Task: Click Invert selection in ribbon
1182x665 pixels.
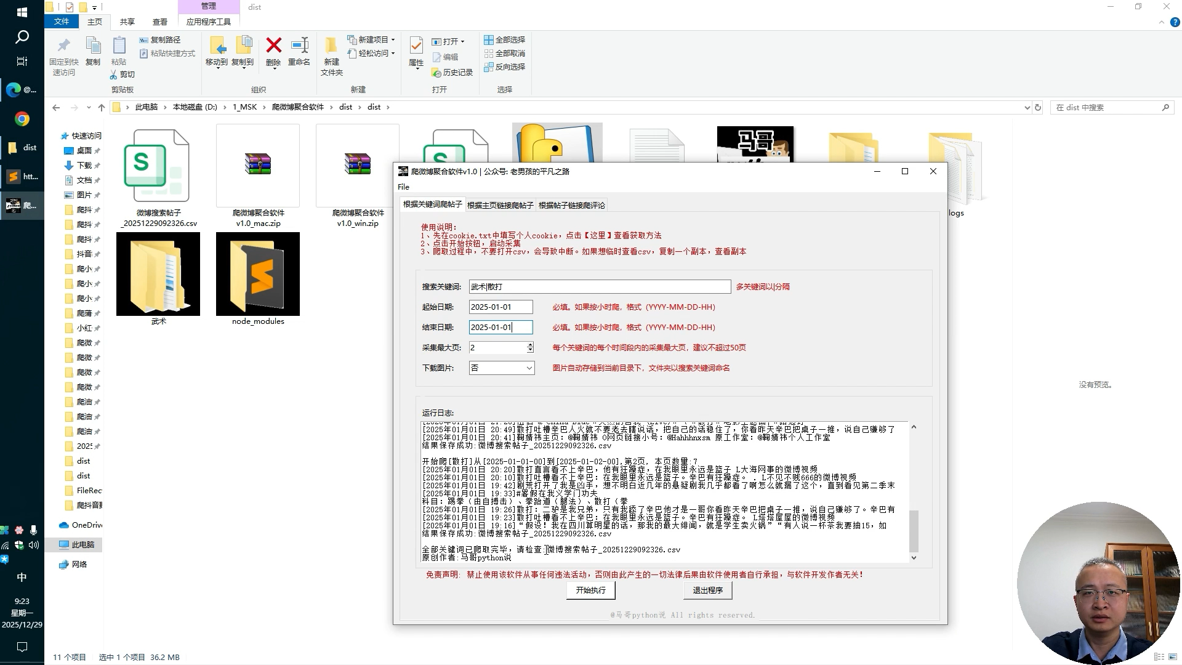Action: click(505, 66)
